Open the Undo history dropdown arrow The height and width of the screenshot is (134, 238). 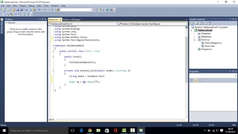pyautogui.click(x=42, y=10)
